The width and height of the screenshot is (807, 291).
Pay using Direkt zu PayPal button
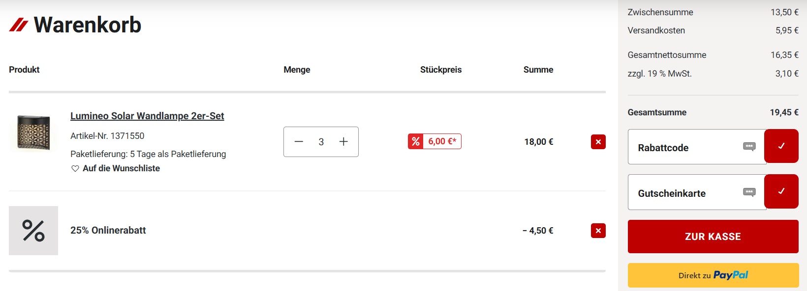pyautogui.click(x=713, y=275)
